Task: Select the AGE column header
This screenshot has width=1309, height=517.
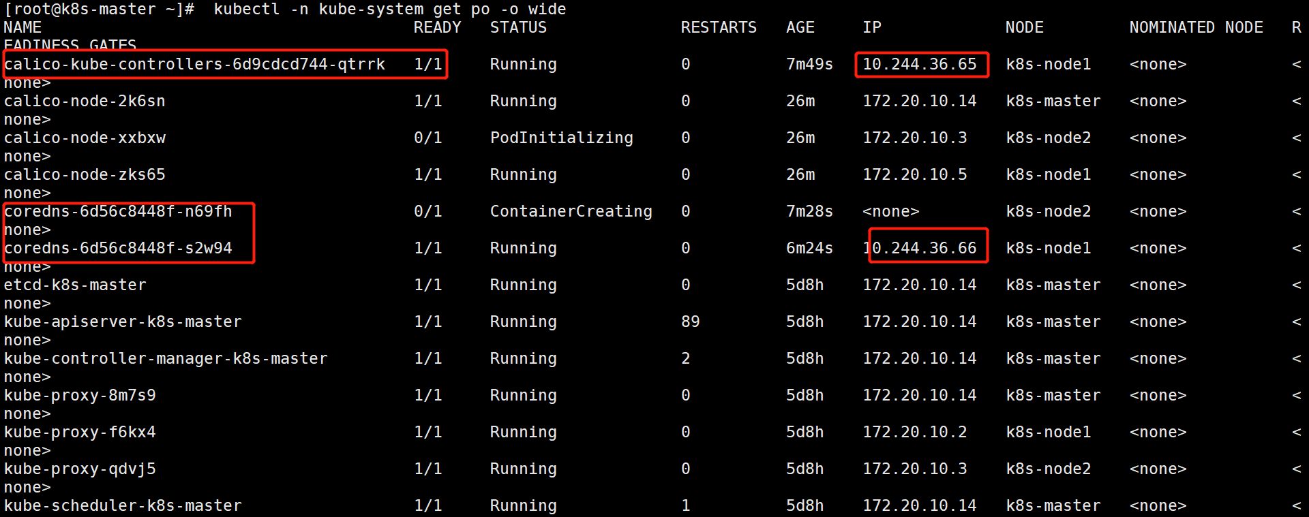Action: [800, 27]
